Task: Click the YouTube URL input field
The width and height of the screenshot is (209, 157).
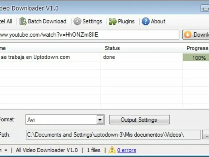Action: (89, 35)
